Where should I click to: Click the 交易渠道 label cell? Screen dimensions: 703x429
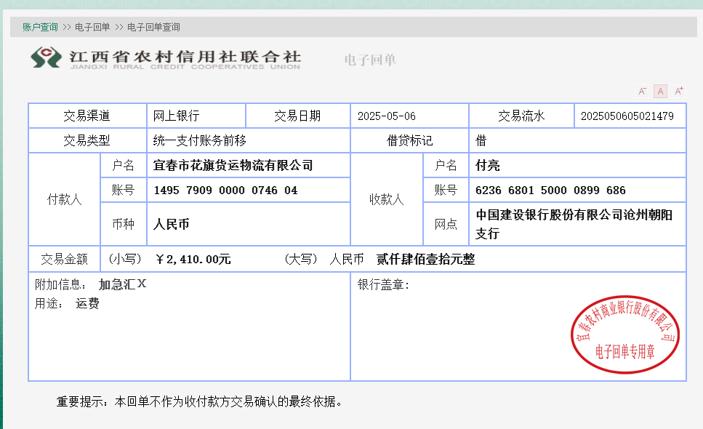click(87, 116)
